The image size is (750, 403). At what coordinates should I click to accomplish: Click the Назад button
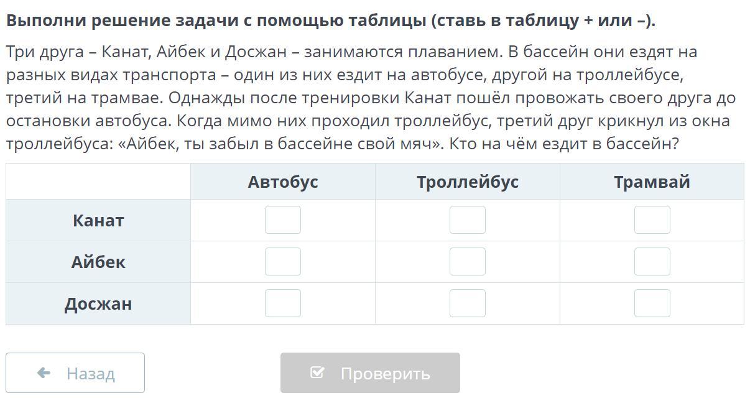point(75,373)
